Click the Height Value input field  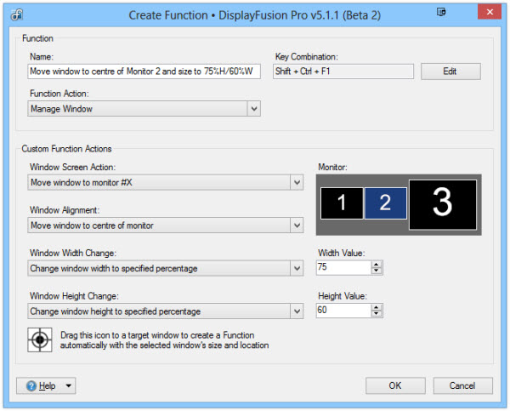click(343, 311)
